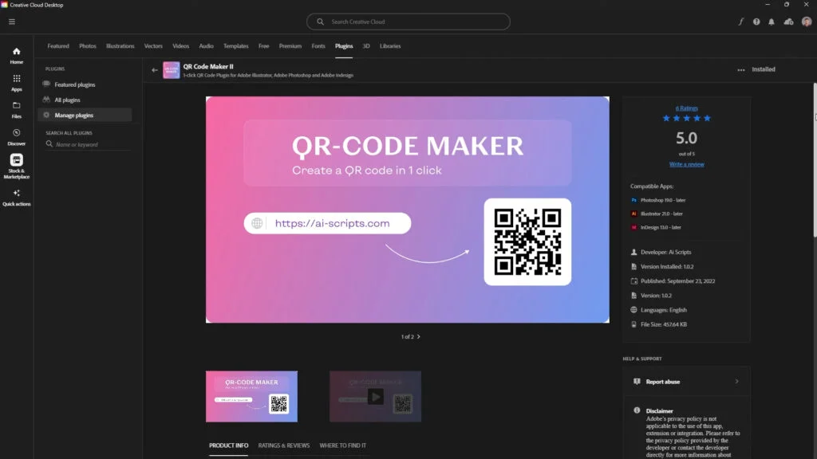
Task: Select Featured plugins in sidebar
Action: point(85,84)
